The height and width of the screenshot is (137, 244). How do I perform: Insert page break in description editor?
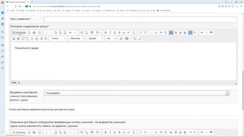[41, 38]
